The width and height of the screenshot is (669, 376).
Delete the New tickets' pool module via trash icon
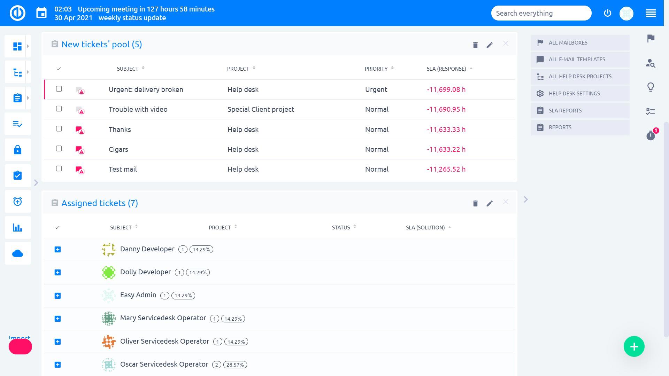475,45
